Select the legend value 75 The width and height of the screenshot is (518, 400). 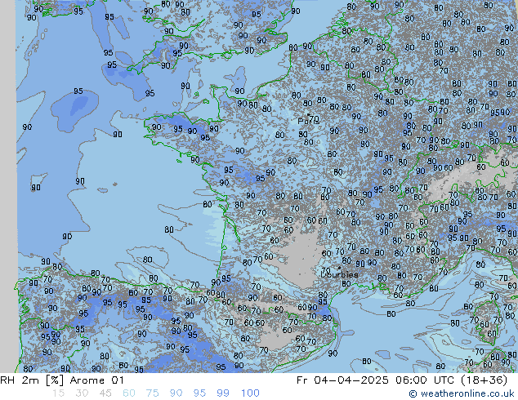click(152, 393)
